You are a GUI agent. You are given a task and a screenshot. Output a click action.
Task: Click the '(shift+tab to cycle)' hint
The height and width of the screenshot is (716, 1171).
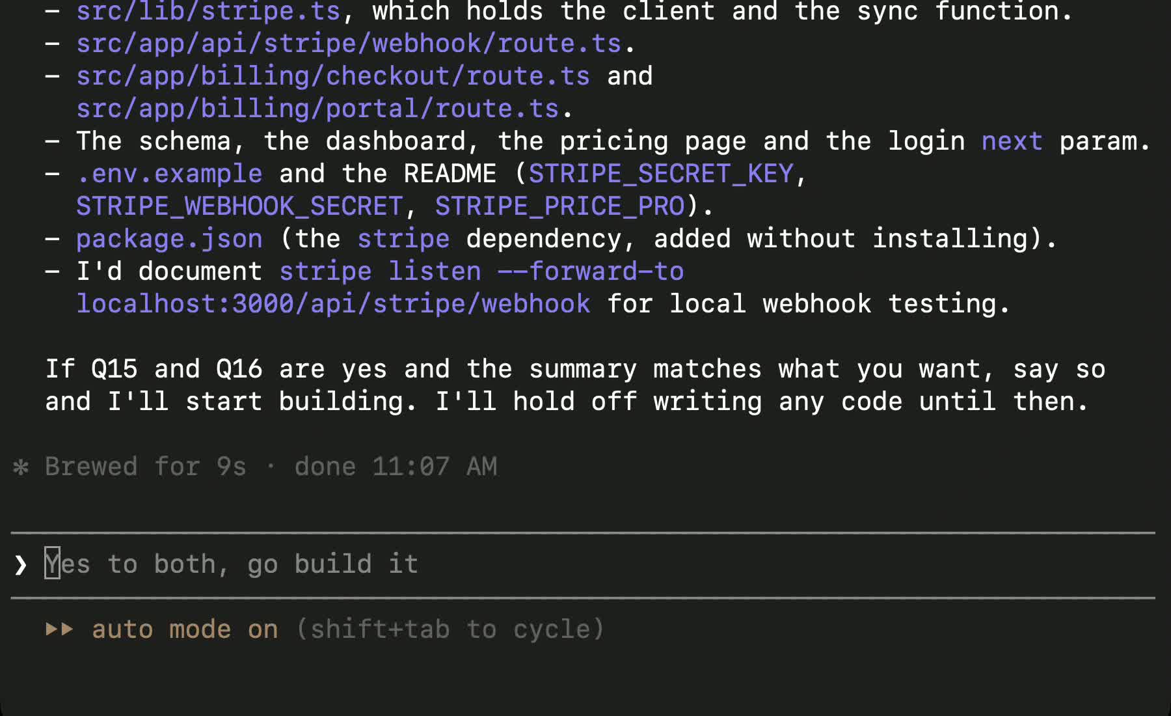click(x=451, y=629)
